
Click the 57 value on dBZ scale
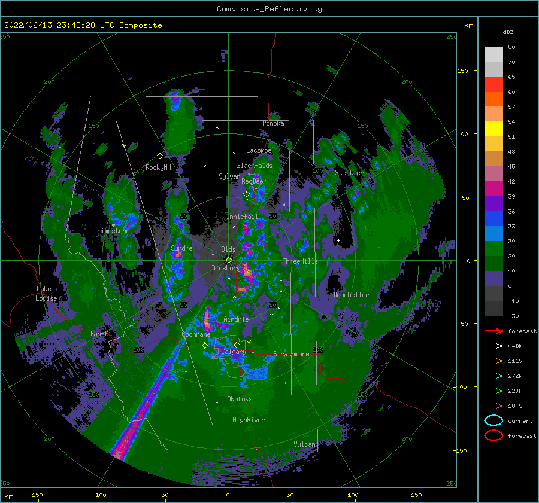point(511,107)
